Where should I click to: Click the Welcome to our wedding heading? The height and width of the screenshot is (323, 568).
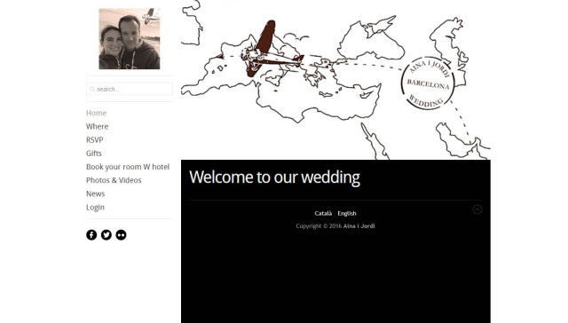click(x=274, y=177)
